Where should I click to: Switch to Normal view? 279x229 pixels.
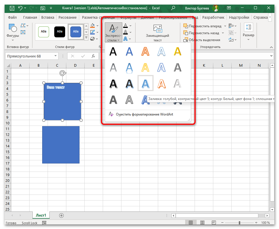click(x=191, y=223)
